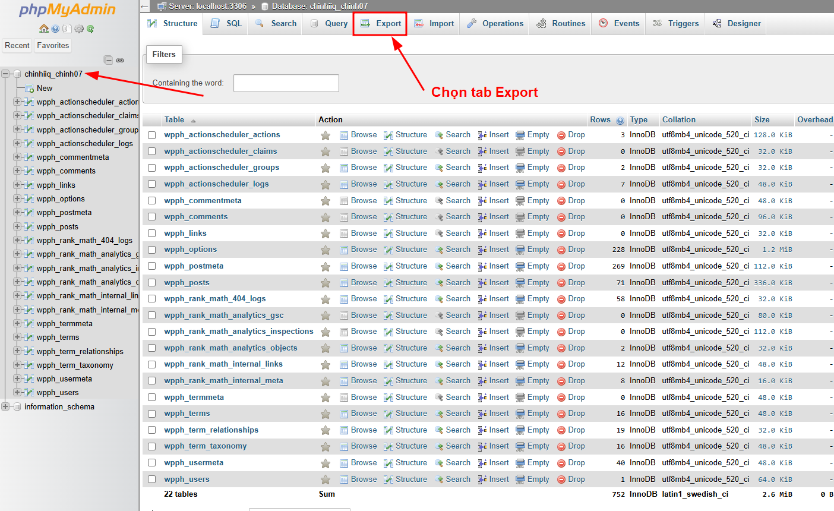Open the Export tab

tap(380, 24)
